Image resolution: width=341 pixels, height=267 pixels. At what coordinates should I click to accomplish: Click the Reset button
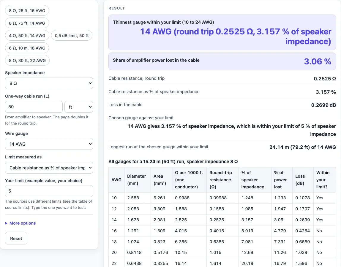[16, 238]
